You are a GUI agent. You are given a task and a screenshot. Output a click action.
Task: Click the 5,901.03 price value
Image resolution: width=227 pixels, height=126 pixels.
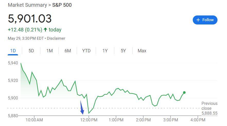[x=30, y=19]
